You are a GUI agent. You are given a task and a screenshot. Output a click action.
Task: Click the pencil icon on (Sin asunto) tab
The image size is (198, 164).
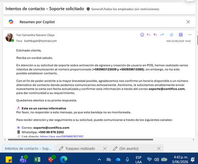point(115,149)
